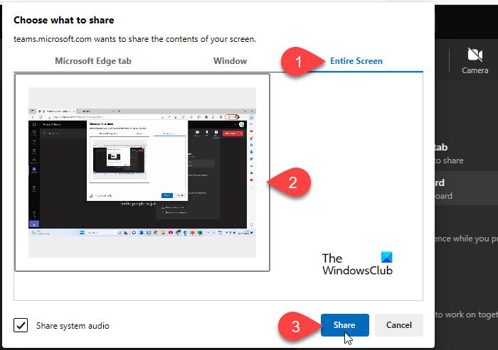Screen dimensions: 498x350
Task: Select the entire screen preview thumbnail
Action: point(142,173)
